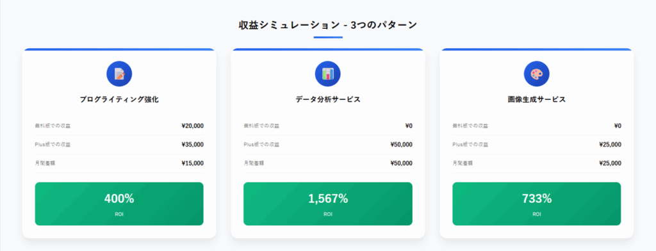This screenshot has height=251, width=656.
Task: Click the data analysis bar chart icon
Action: pyautogui.click(x=327, y=74)
